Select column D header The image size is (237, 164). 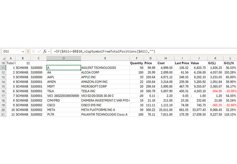(x=64, y=58)
